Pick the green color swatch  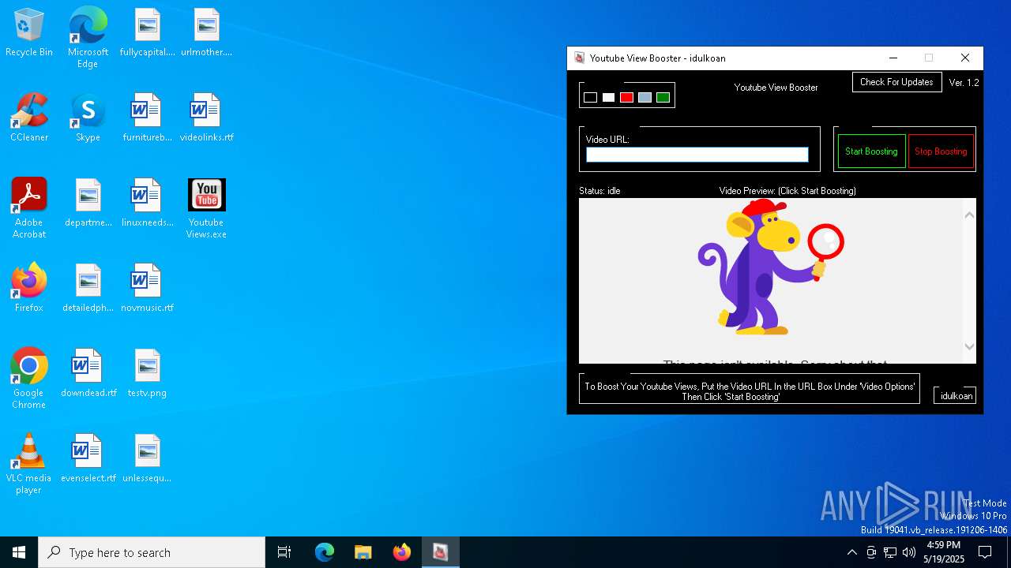click(663, 98)
